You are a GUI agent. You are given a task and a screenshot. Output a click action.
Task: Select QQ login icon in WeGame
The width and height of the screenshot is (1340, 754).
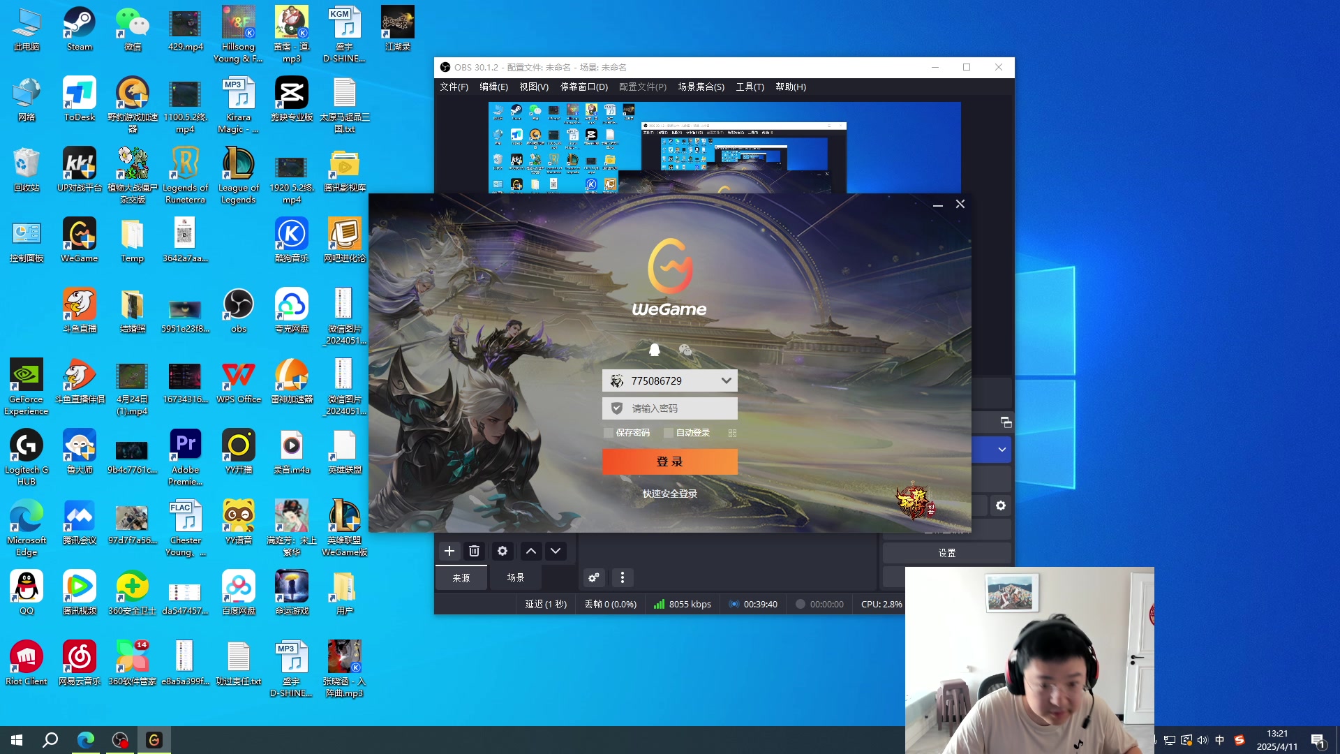655,350
